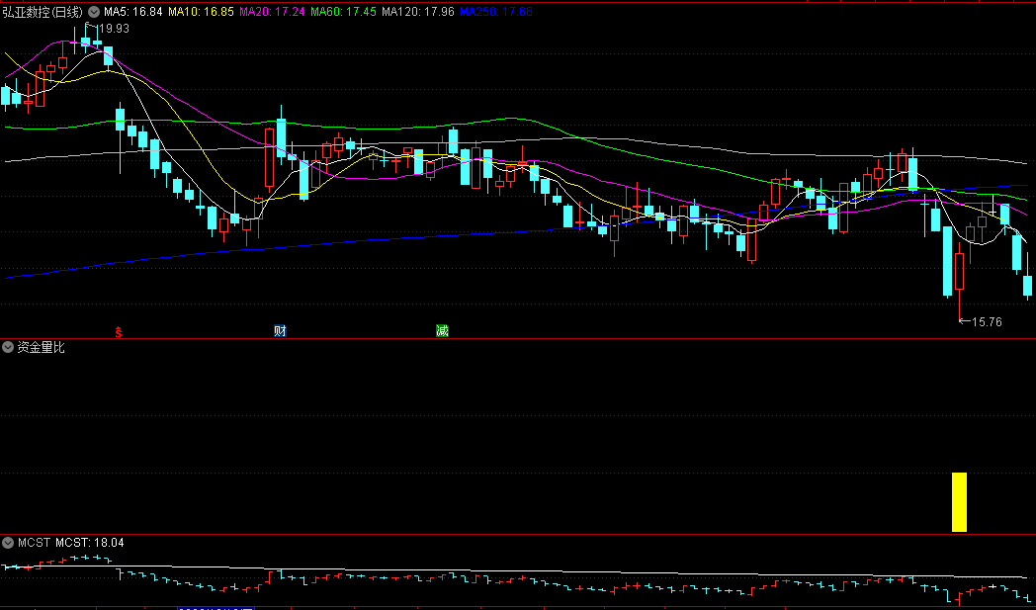Image resolution: width=1036 pixels, height=610 pixels.
Task: Click the MA10: 16.85 indicator label
Action: pyautogui.click(x=201, y=12)
